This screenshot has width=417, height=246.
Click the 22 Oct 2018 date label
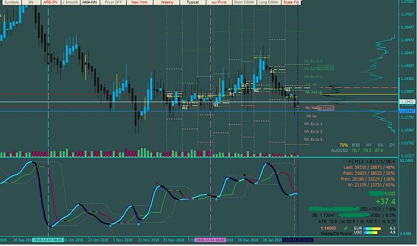coord(98,240)
